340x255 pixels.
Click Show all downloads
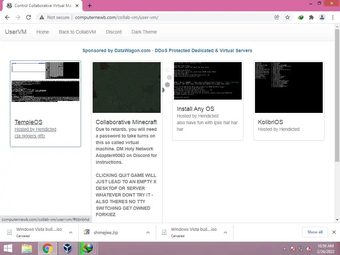(315, 232)
